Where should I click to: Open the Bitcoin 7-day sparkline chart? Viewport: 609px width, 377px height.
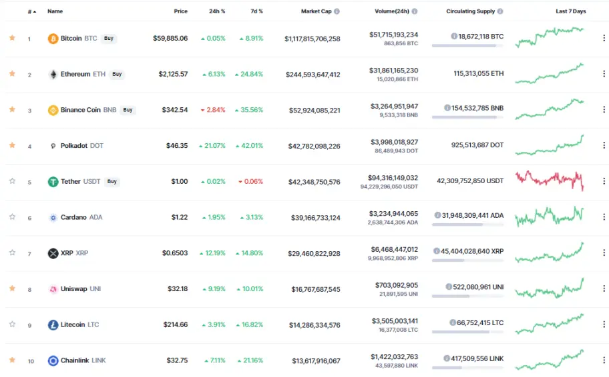tap(550, 37)
